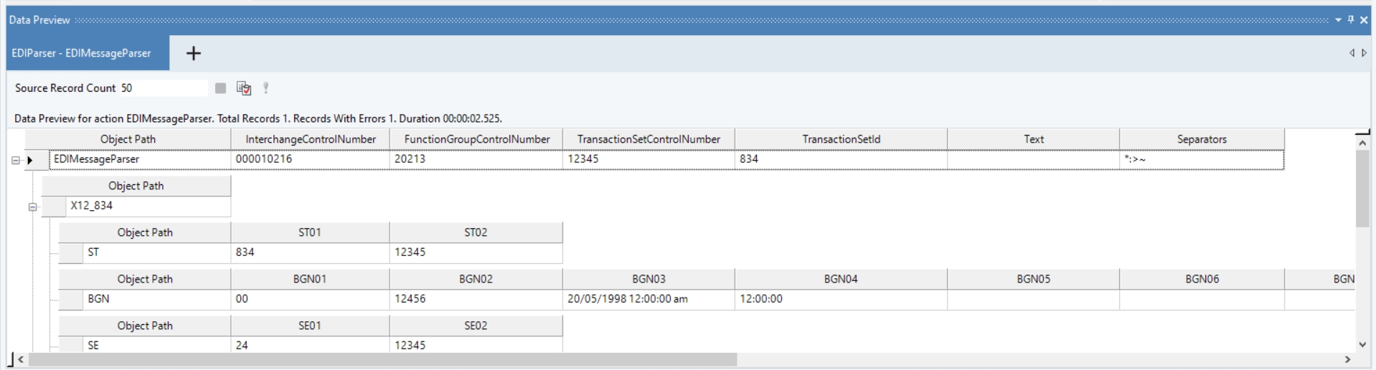The image size is (1376, 370).
Task: Select cell value 000010216
Action: 311,159
